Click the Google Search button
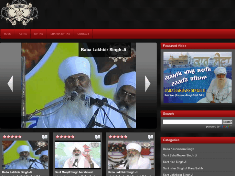 click(227, 122)
